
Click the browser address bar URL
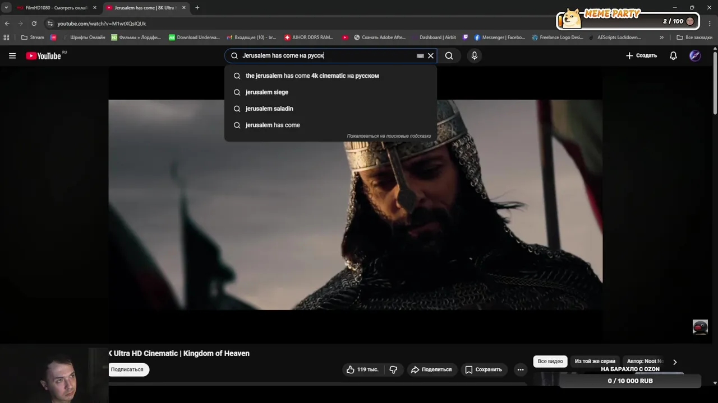pyautogui.click(x=102, y=24)
